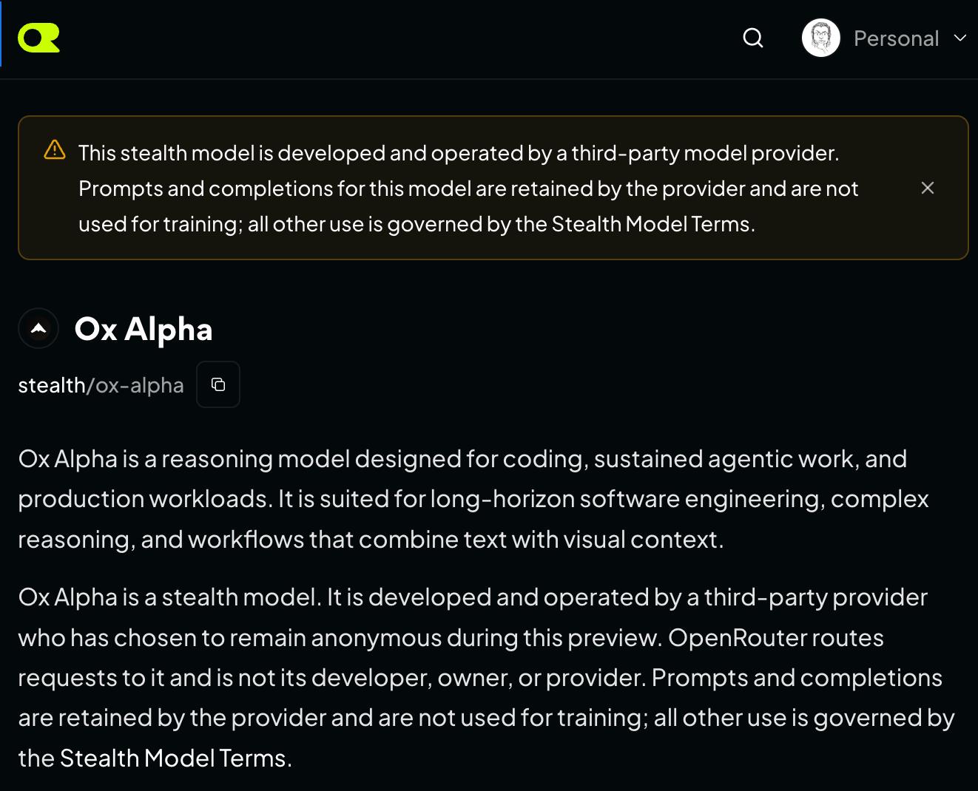The image size is (978, 791).
Task: Expand the account chevron beside Personal
Action: click(x=960, y=38)
